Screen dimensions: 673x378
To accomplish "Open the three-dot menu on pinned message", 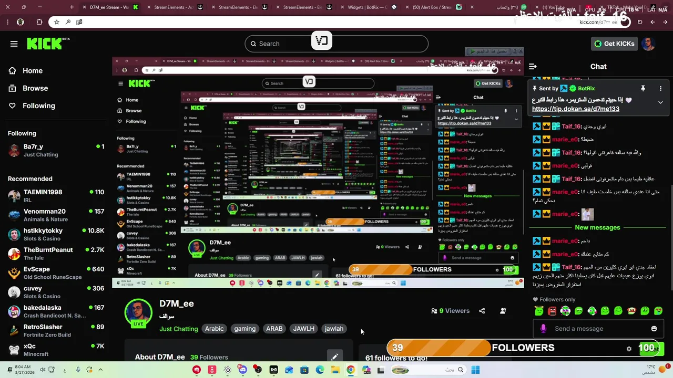I will (x=660, y=88).
